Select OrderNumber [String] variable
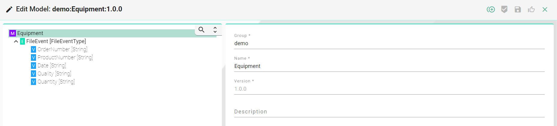This screenshot has width=557, height=126. click(62, 49)
